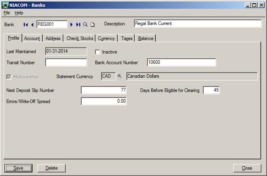Tick the Inactive checkbox
This screenshot has height=176, width=267.
[x=97, y=52]
